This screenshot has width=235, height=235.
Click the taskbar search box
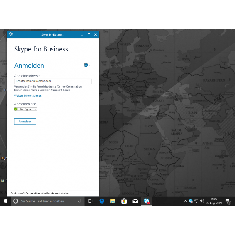[x=44, y=201]
